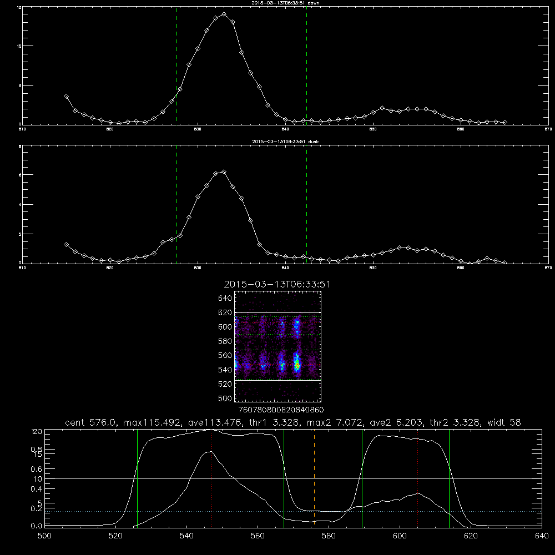Click the peak diamond marker of dusk curve
Screen dimensions: 555x555
(x=224, y=171)
